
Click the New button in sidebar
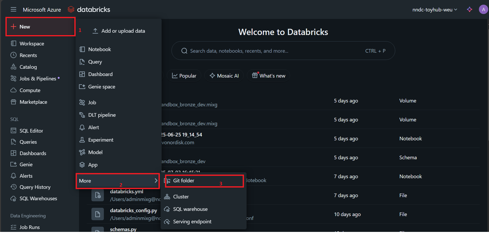(x=40, y=27)
